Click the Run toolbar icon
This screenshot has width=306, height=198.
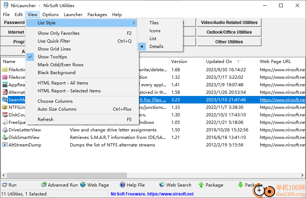tap(4, 185)
